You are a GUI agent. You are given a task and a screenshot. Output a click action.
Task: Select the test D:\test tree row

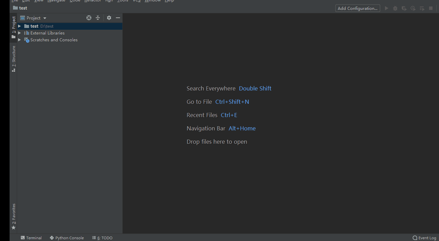(x=70, y=26)
